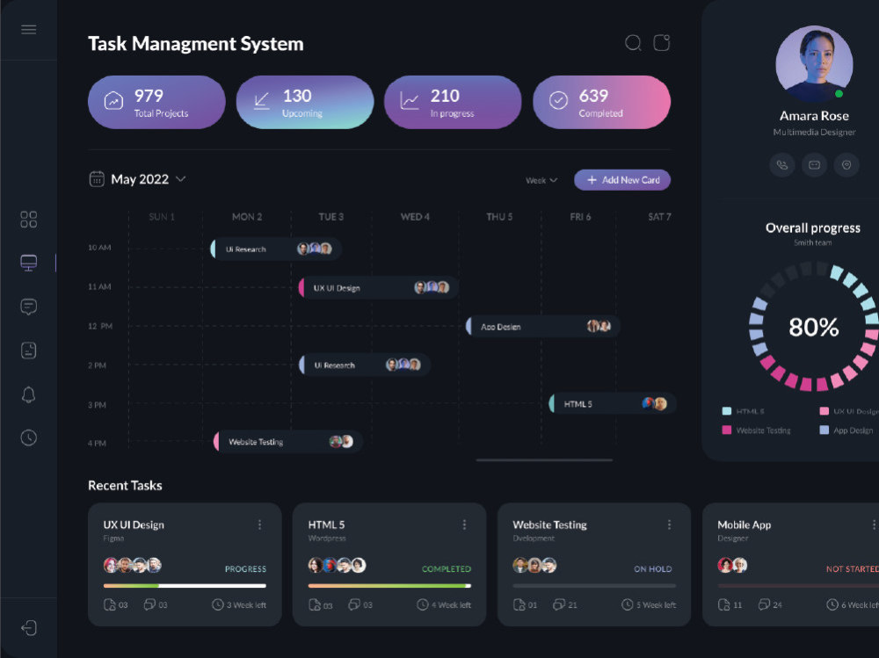Click comments icon on Website Testing card

coord(559,604)
